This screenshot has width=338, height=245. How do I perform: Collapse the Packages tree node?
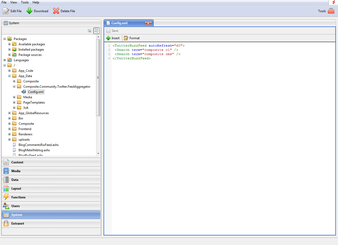[5, 39]
